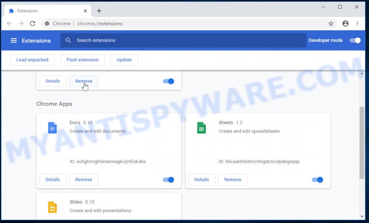
Task: Close the Extensions tab
Action: click(85, 11)
